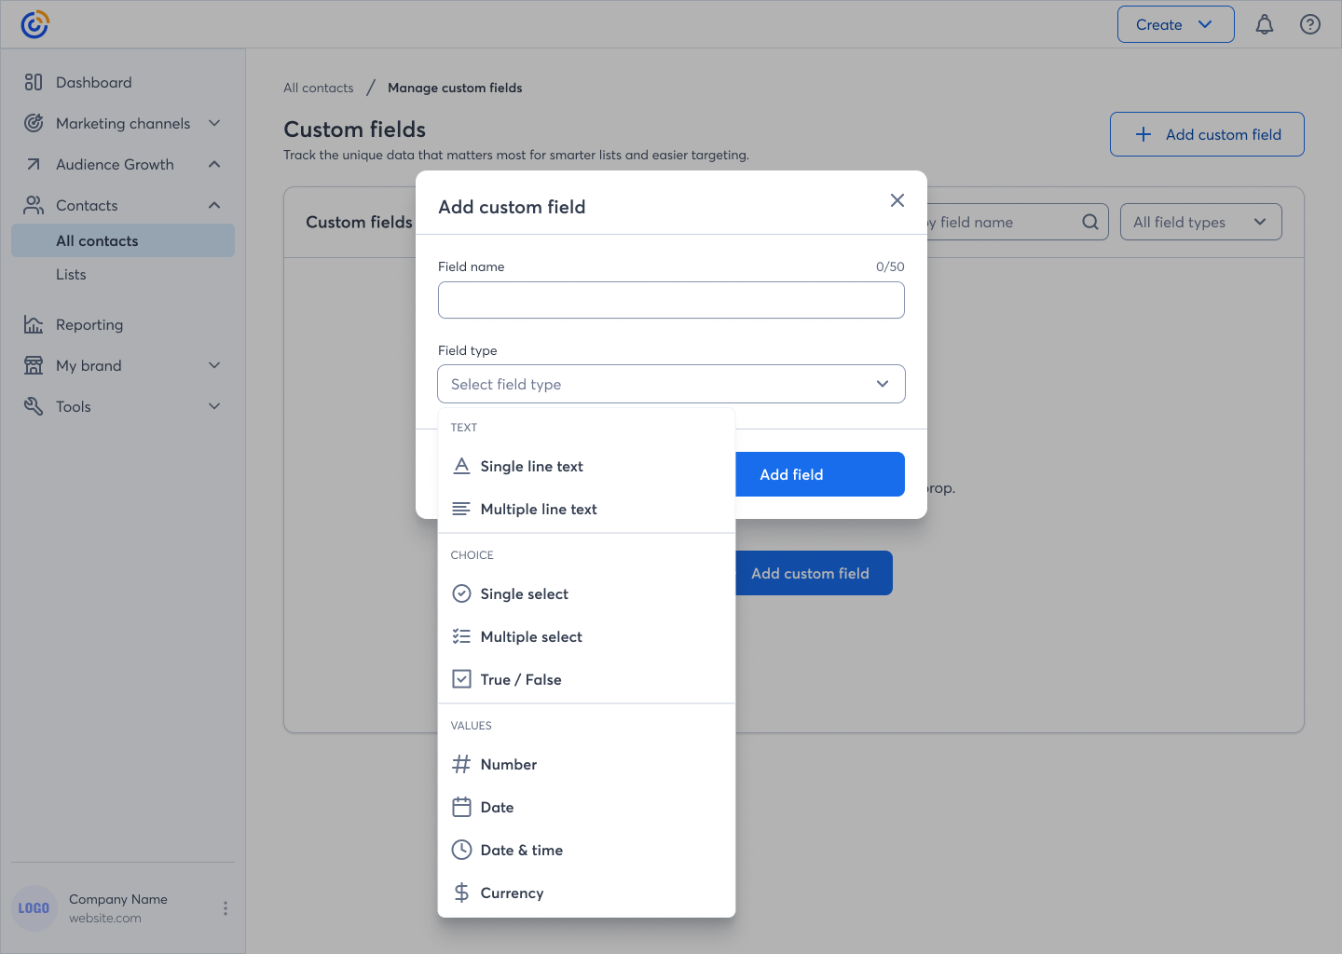Click the notification bell icon

click(x=1264, y=25)
